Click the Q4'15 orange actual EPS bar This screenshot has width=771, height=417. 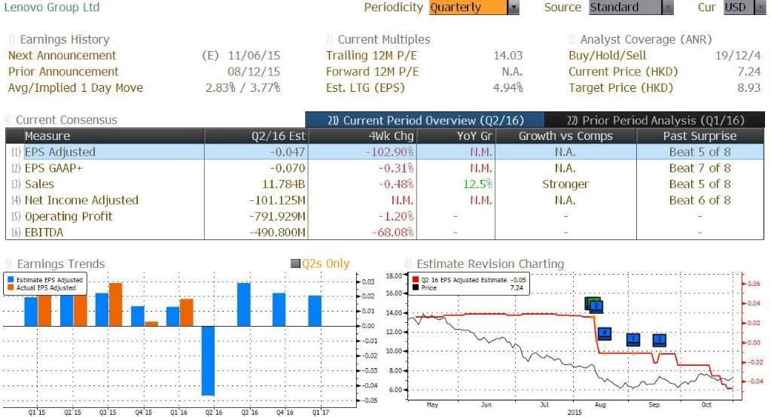pyautogui.click(x=151, y=324)
